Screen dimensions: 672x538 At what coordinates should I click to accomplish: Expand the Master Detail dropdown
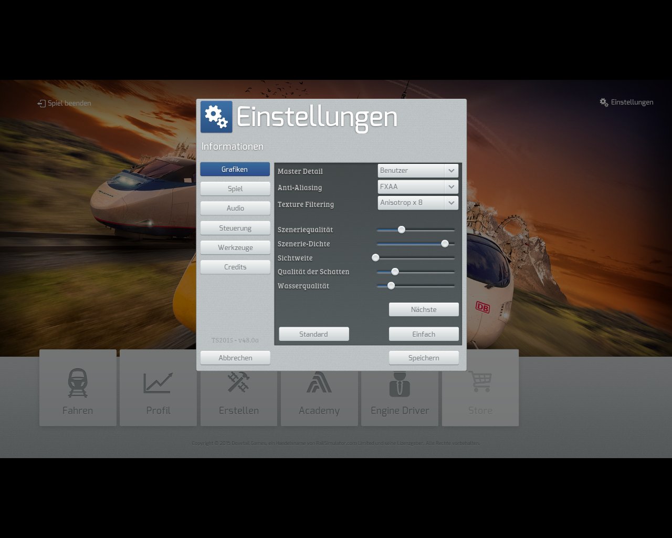pos(418,171)
